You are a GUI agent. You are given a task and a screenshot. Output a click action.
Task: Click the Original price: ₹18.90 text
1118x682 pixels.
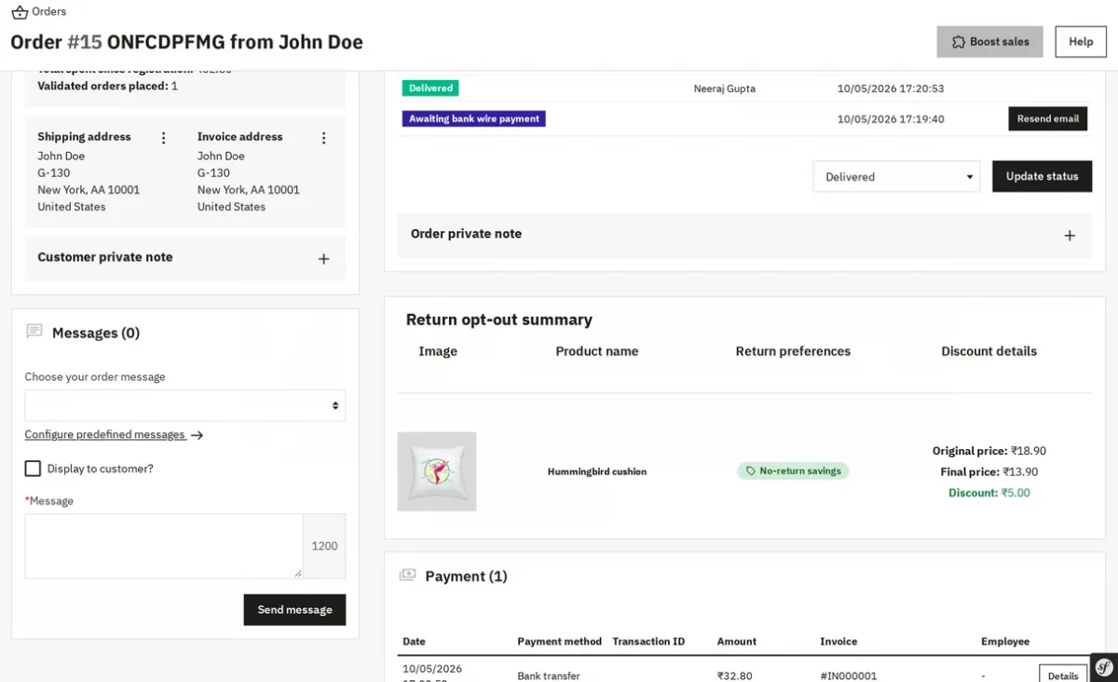click(989, 451)
